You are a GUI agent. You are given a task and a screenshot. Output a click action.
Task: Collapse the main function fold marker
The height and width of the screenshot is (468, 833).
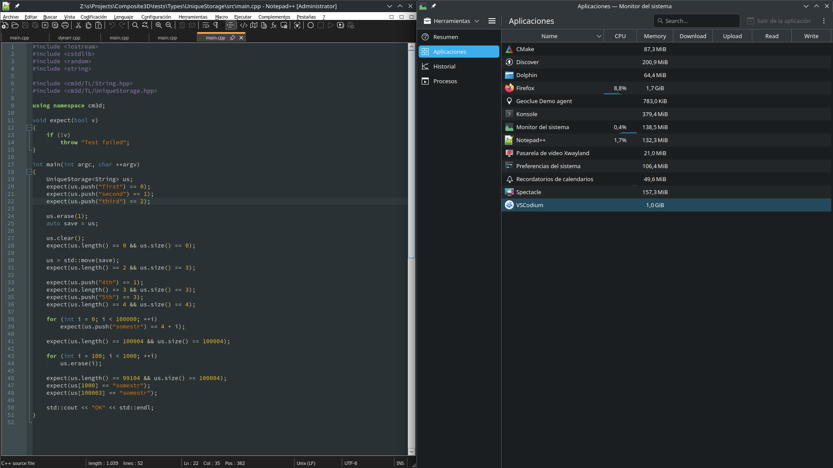(x=29, y=172)
